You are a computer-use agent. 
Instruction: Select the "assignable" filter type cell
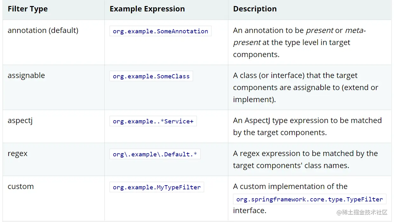26,75
